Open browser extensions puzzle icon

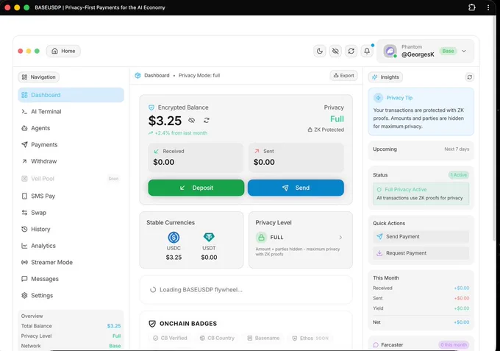(472, 7)
